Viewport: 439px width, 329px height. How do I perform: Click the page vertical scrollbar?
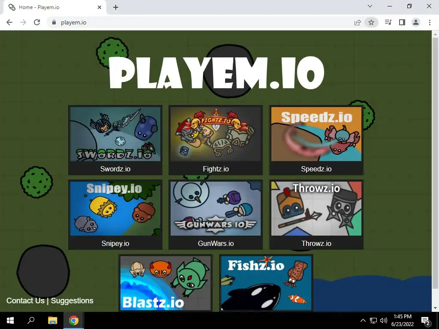[x=435, y=162]
